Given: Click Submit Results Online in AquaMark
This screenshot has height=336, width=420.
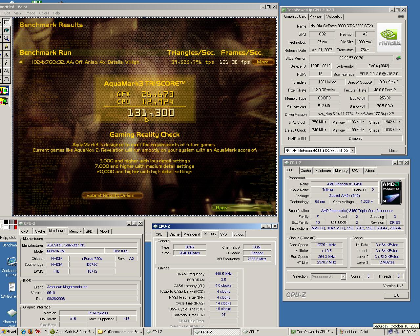Looking at the screenshot, I should [x=112, y=196].
